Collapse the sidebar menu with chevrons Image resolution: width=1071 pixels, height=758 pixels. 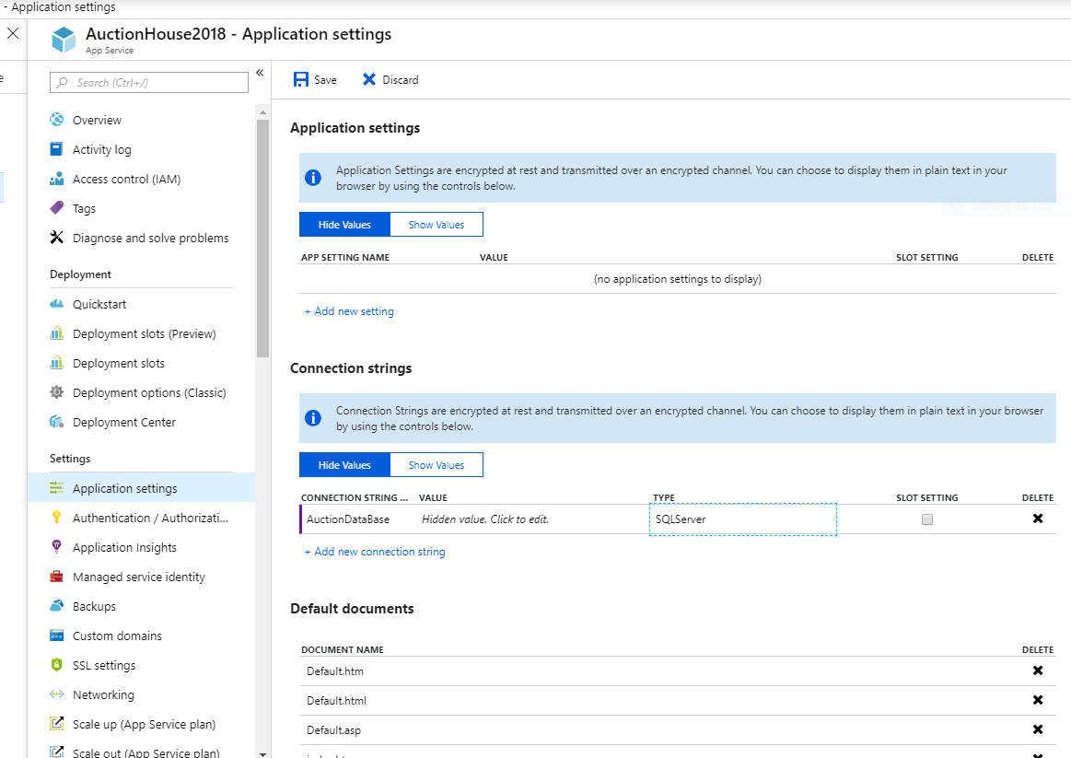point(260,73)
